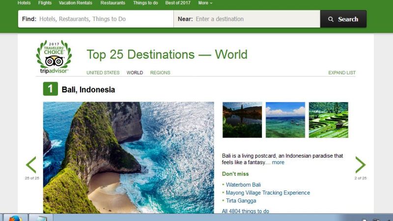
Task: Click the Expand List link
Action: click(x=342, y=73)
